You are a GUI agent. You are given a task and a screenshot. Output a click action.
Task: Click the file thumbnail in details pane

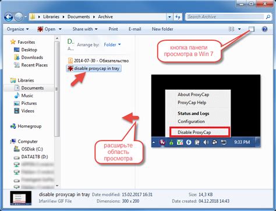[x=20, y=198]
